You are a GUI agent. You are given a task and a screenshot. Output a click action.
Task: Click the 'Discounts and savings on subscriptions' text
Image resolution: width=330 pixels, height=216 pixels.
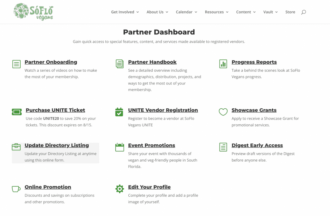pos(60,199)
